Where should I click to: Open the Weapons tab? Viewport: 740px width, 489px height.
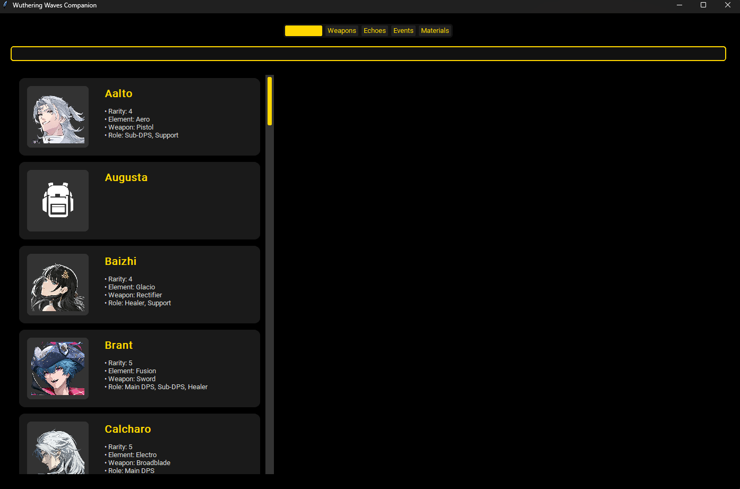(x=341, y=31)
